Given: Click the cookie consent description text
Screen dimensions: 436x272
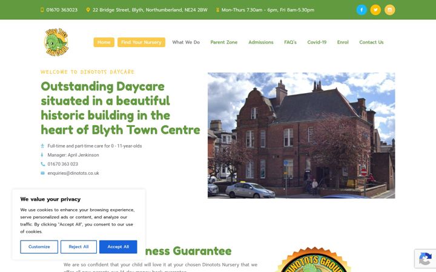Looking at the screenshot, I should coord(78,221).
